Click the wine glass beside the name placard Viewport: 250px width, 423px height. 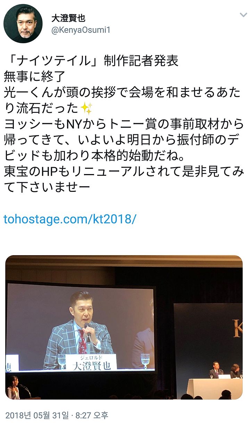tap(145, 361)
